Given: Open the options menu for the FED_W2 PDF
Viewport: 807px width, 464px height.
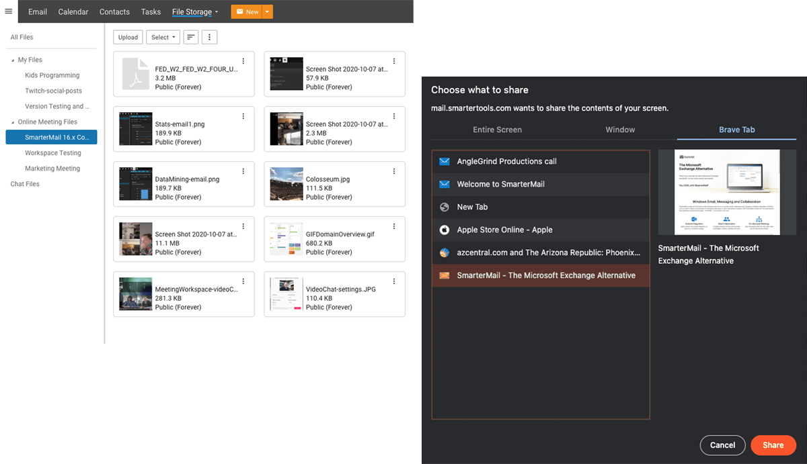Looking at the screenshot, I should (x=243, y=61).
